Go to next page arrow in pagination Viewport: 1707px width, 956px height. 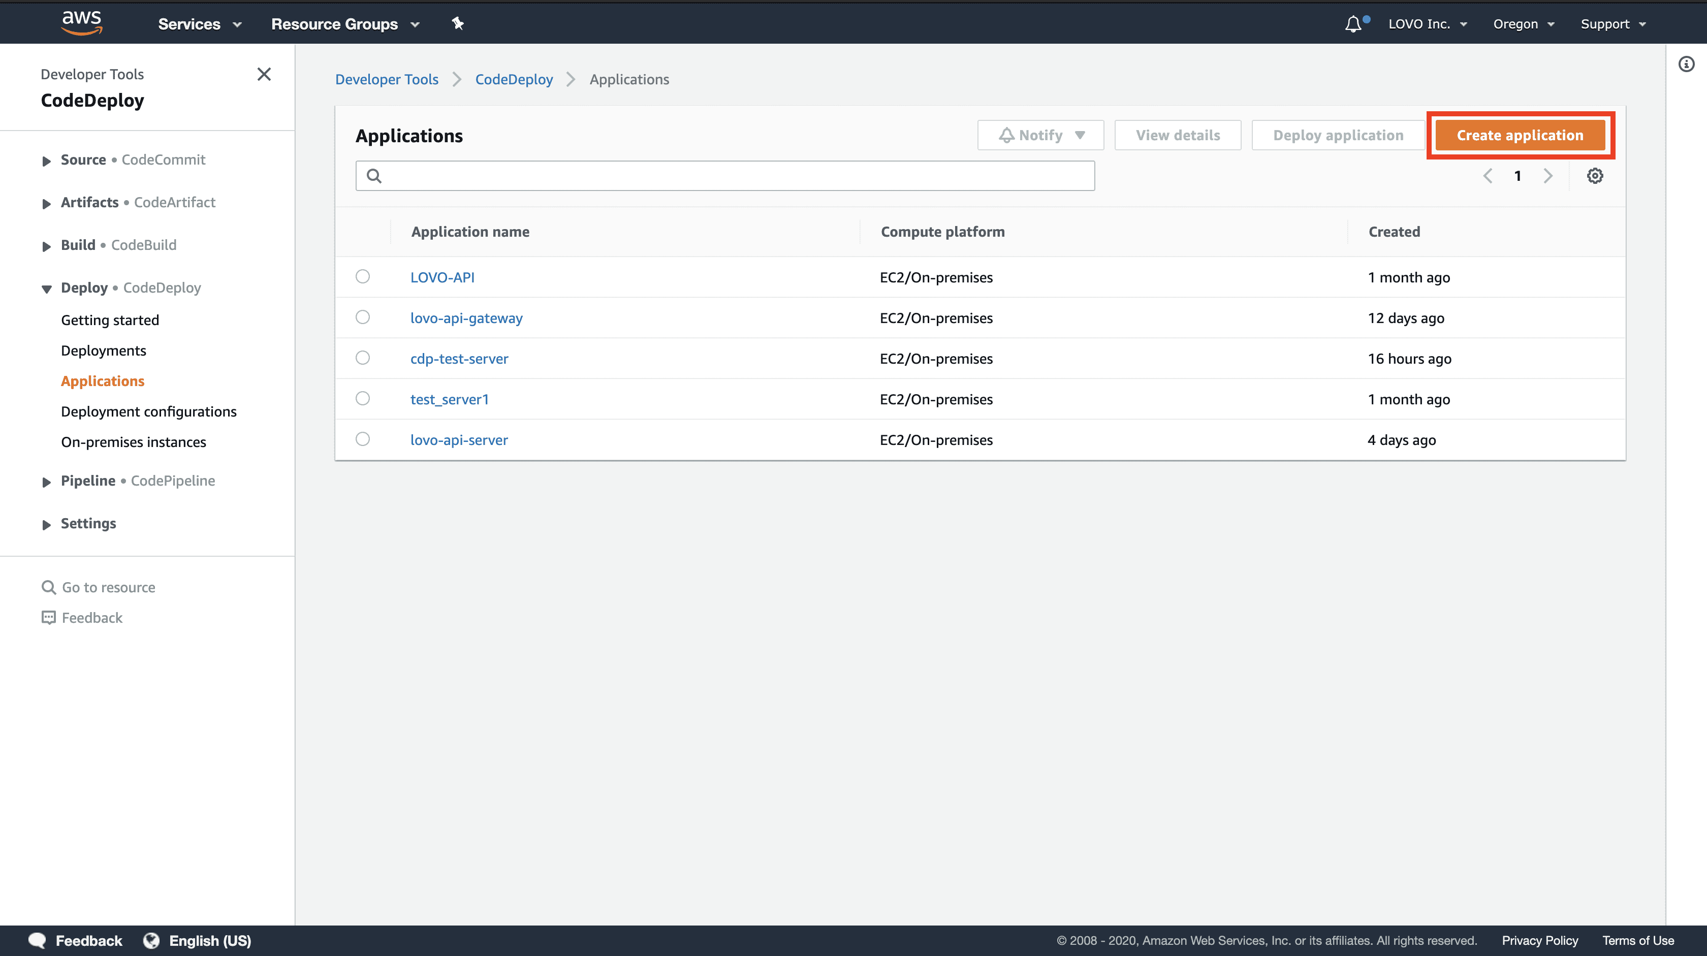click(1548, 176)
